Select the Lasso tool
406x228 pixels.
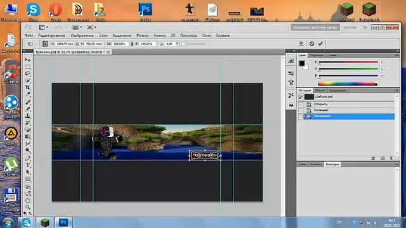[28, 73]
